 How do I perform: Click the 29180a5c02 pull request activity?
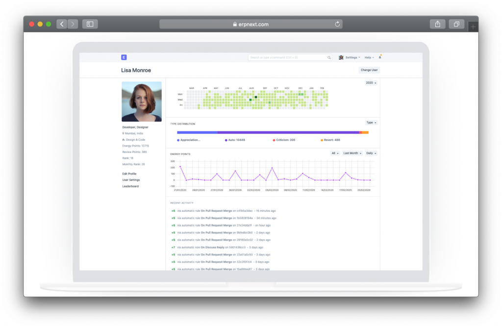221,240
